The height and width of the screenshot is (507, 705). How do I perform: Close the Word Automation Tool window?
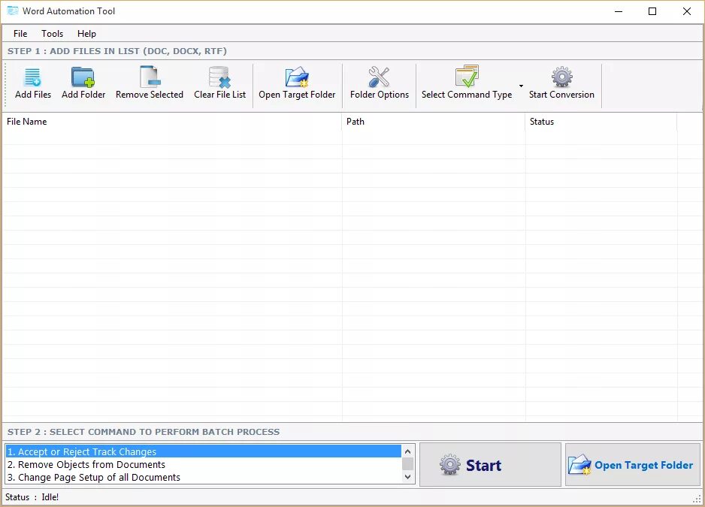tap(686, 11)
